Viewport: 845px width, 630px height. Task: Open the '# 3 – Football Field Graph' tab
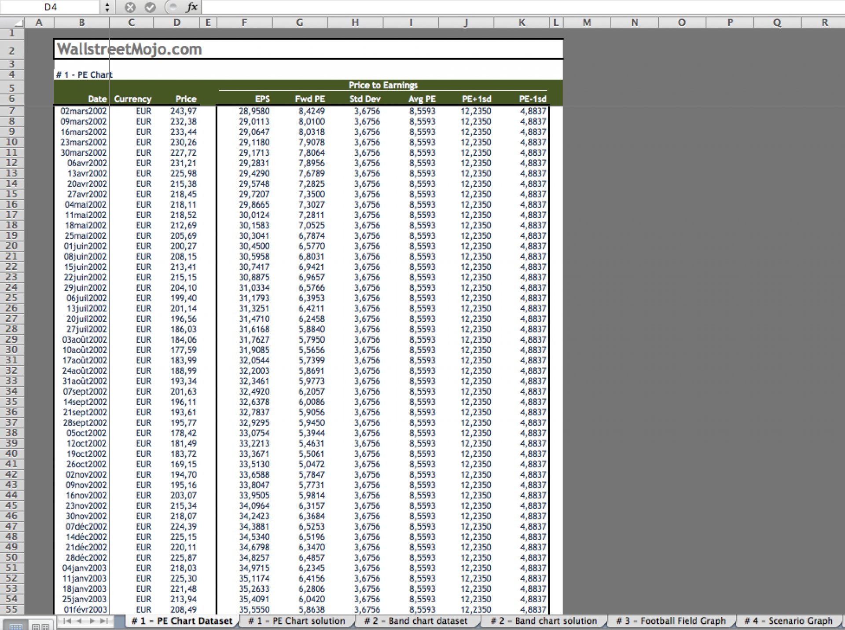point(671,621)
